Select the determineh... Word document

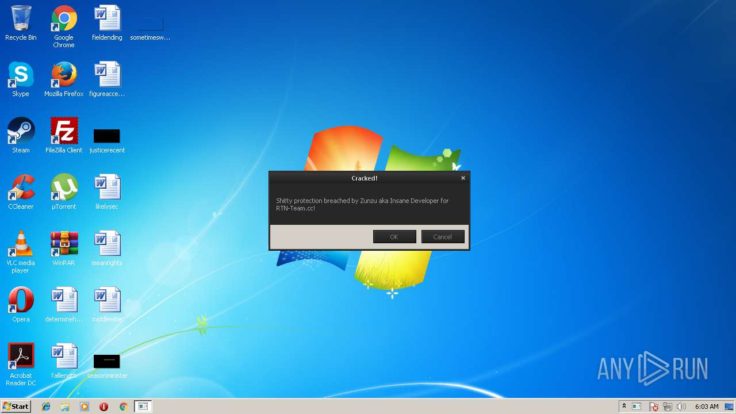point(64,305)
